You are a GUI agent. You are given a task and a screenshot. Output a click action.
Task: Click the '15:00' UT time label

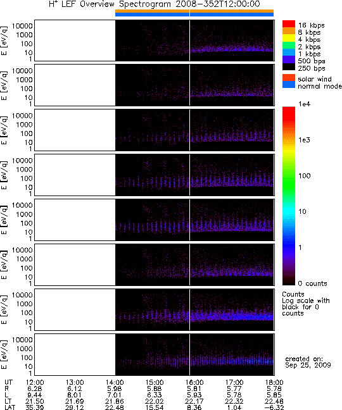155,383
